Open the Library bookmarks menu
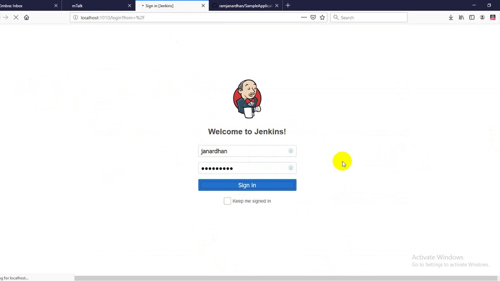This screenshot has height=281, width=500. tap(461, 18)
